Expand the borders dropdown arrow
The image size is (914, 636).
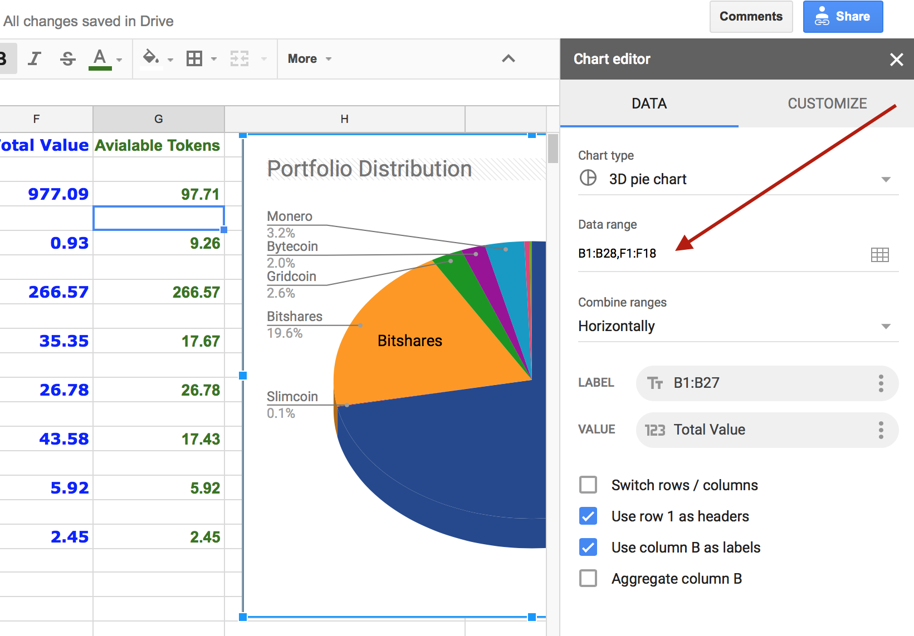[214, 59]
